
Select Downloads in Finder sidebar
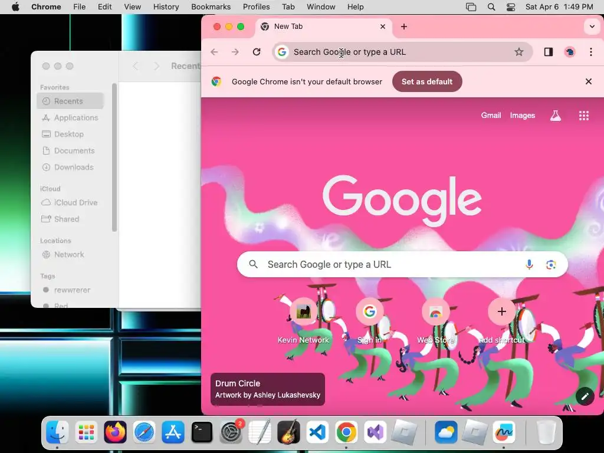click(x=70, y=167)
